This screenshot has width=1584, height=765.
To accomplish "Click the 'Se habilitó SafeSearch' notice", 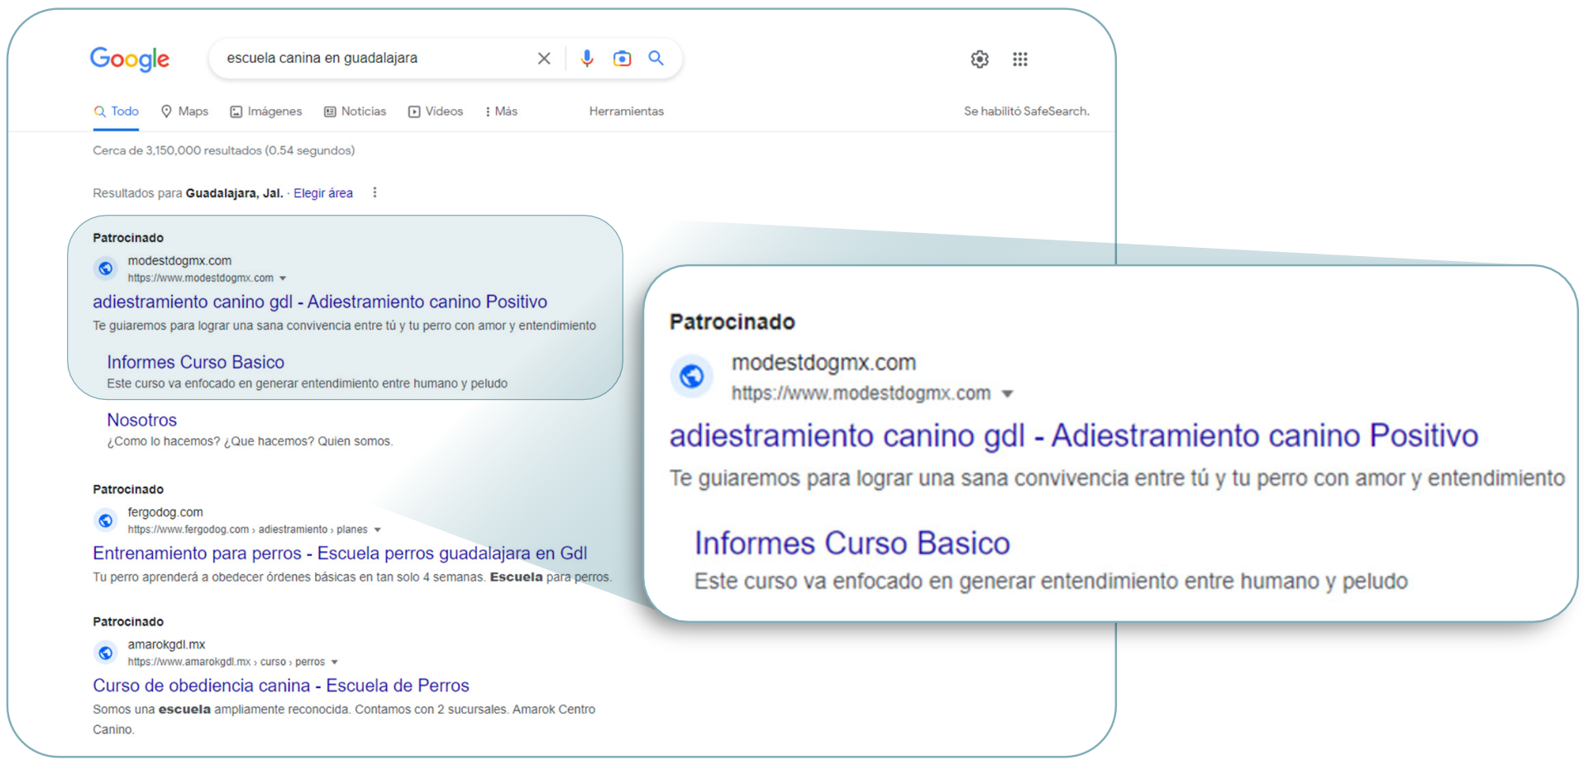I will click(x=1027, y=112).
